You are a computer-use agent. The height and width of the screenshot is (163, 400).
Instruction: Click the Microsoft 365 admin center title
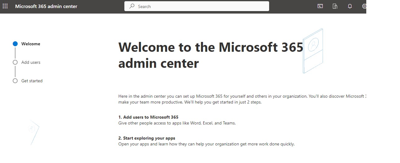(x=46, y=6)
